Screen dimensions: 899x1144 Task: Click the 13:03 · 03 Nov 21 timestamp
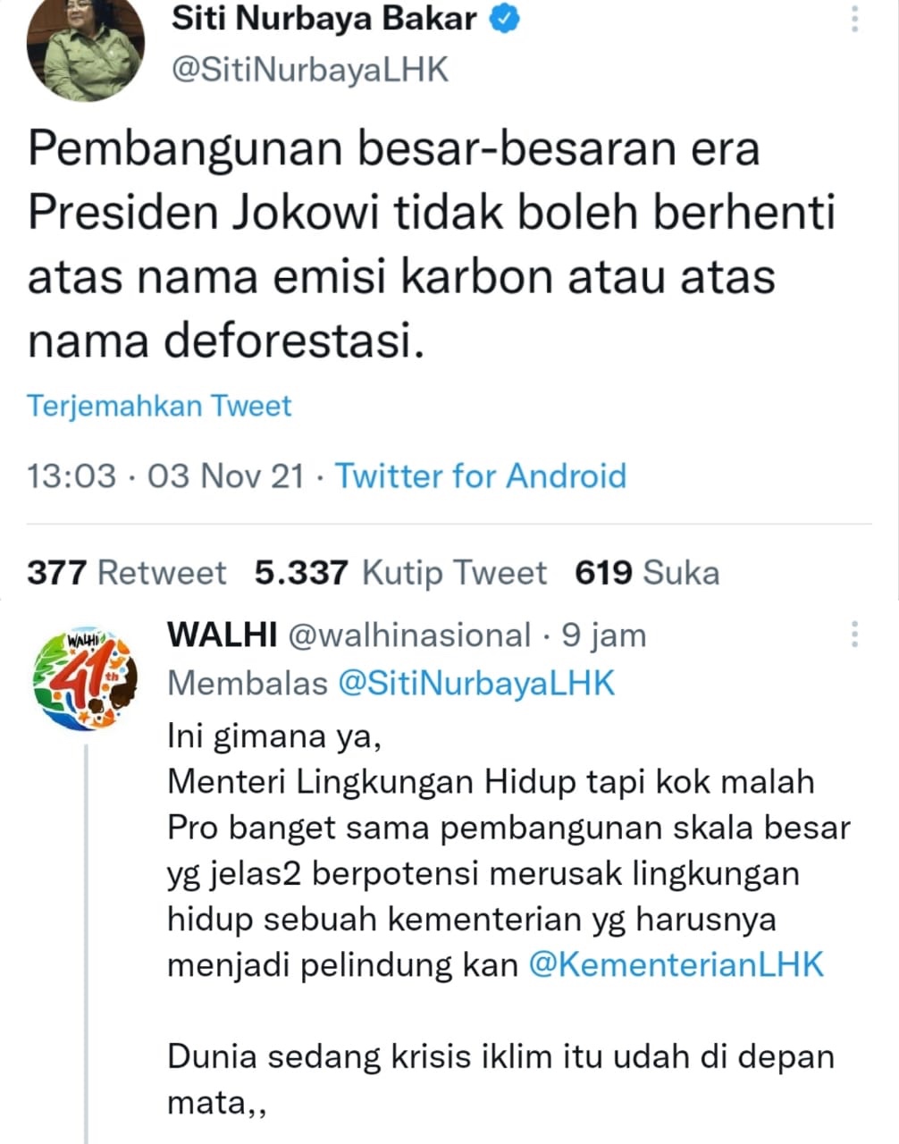pyautogui.click(x=165, y=475)
